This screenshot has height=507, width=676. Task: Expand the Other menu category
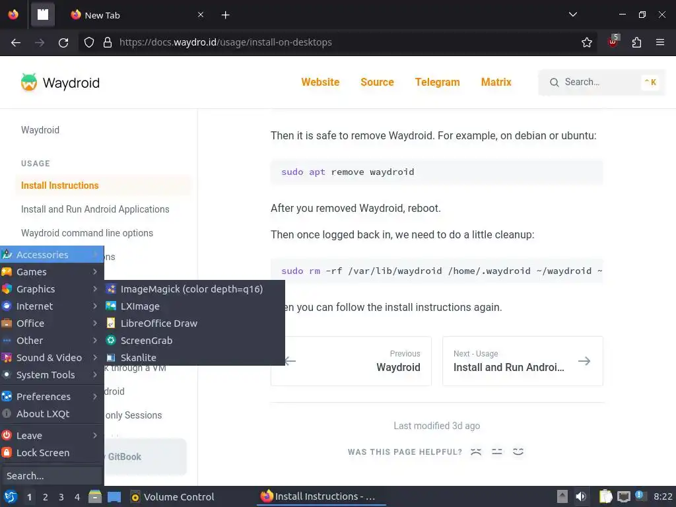coord(51,341)
